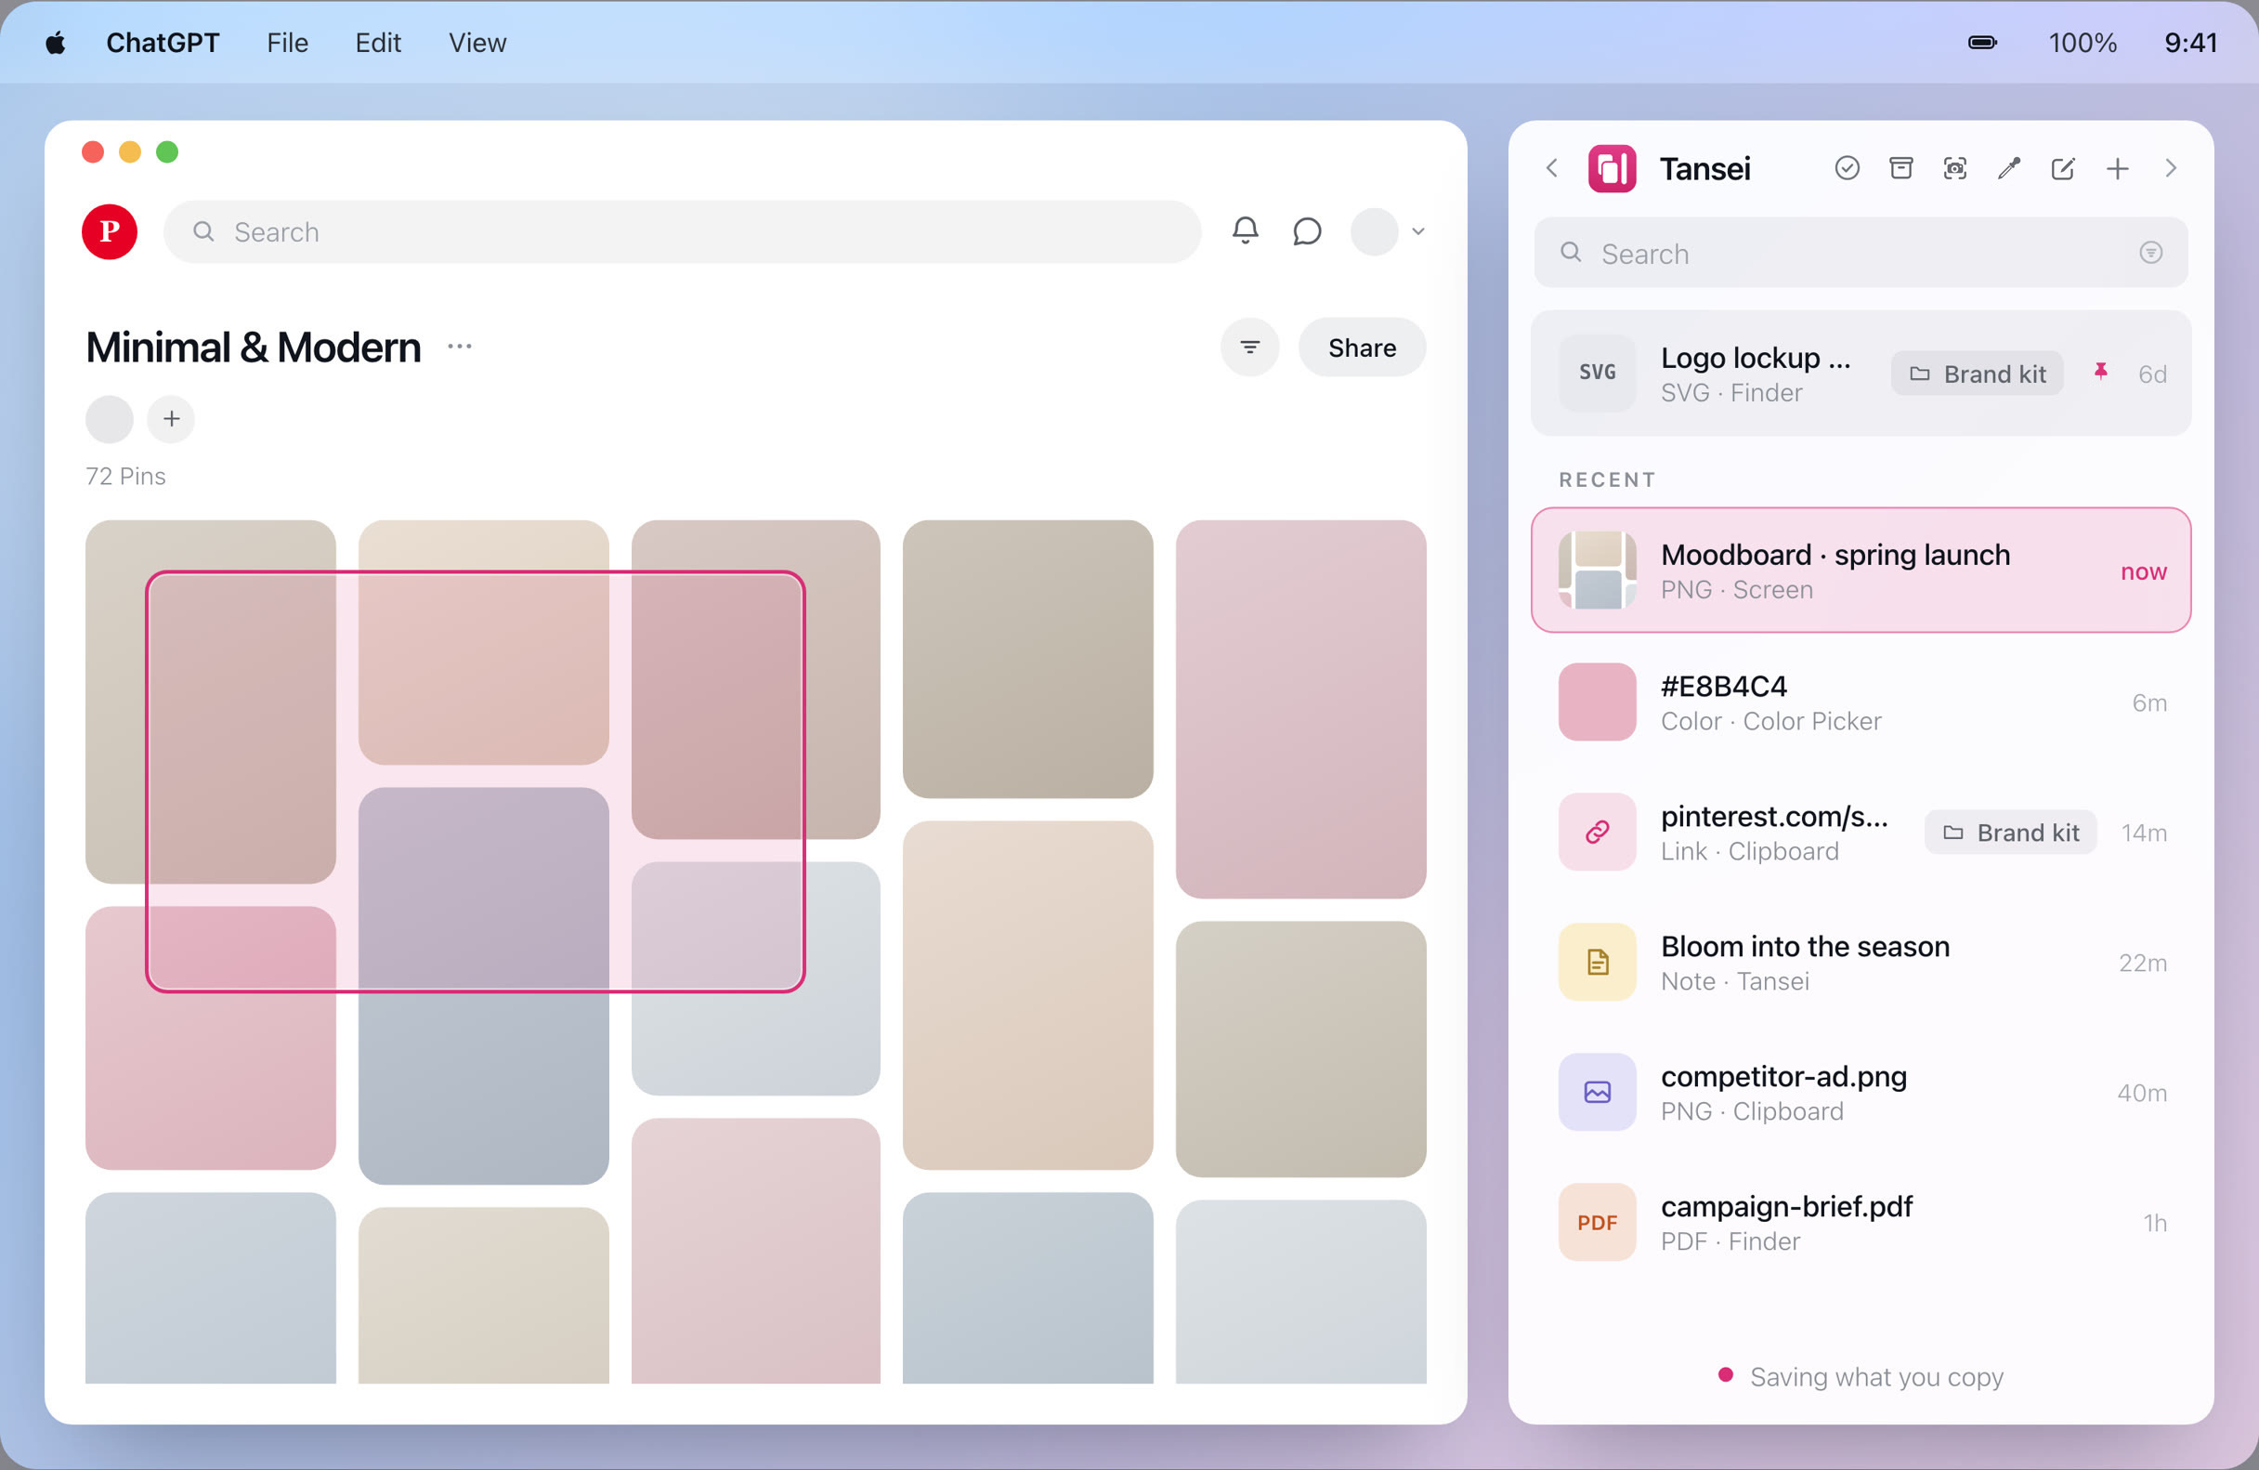Open Bloom into the season note
Viewport: 2259px width, 1470px height.
[x=1860, y=962]
